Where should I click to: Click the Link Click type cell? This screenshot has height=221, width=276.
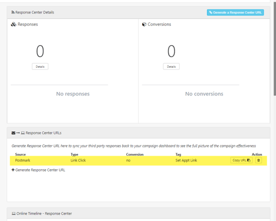(78, 160)
